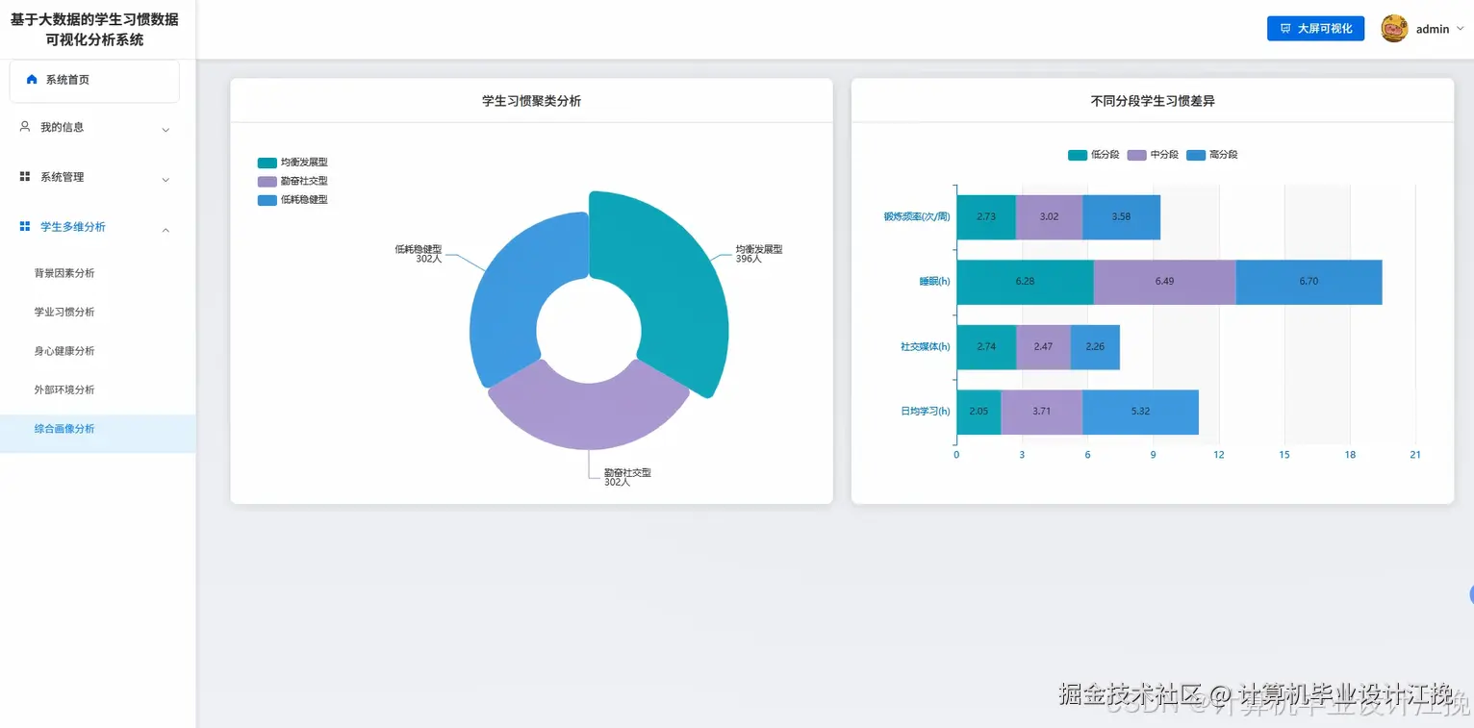The height and width of the screenshot is (728, 1474).
Task: Toggle 低分段 legend entry in bar chart
Action: click(x=1094, y=155)
